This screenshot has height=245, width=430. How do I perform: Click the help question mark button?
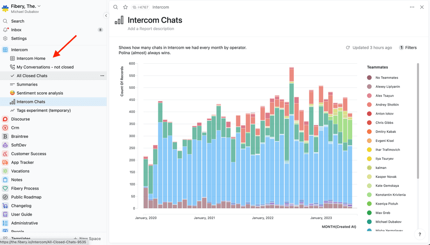419,234
